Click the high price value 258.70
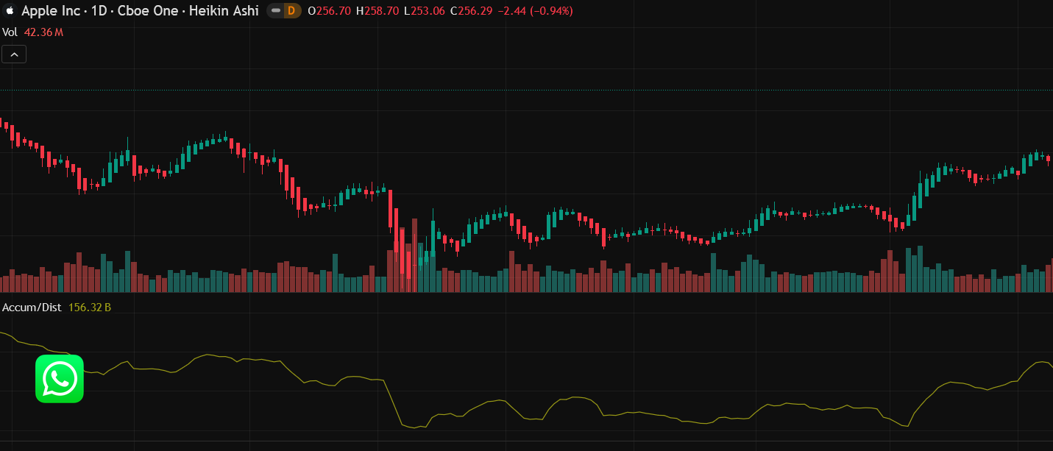The width and height of the screenshot is (1053, 451). [382, 11]
